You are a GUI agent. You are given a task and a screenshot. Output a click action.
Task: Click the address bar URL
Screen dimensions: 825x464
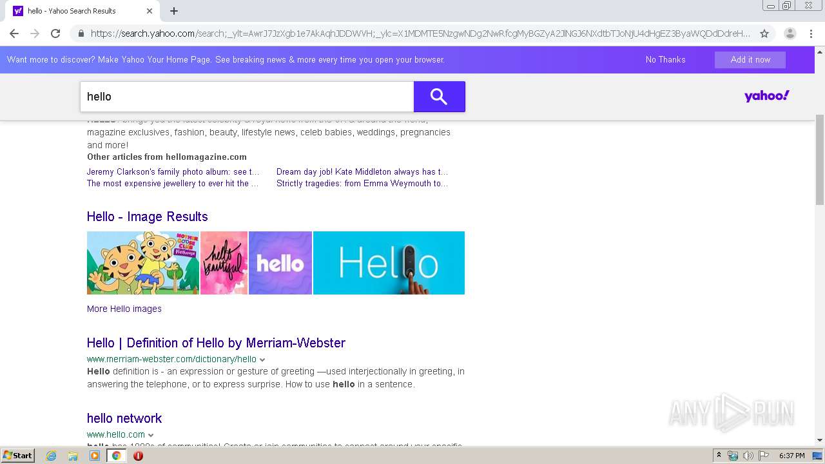point(420,34)
